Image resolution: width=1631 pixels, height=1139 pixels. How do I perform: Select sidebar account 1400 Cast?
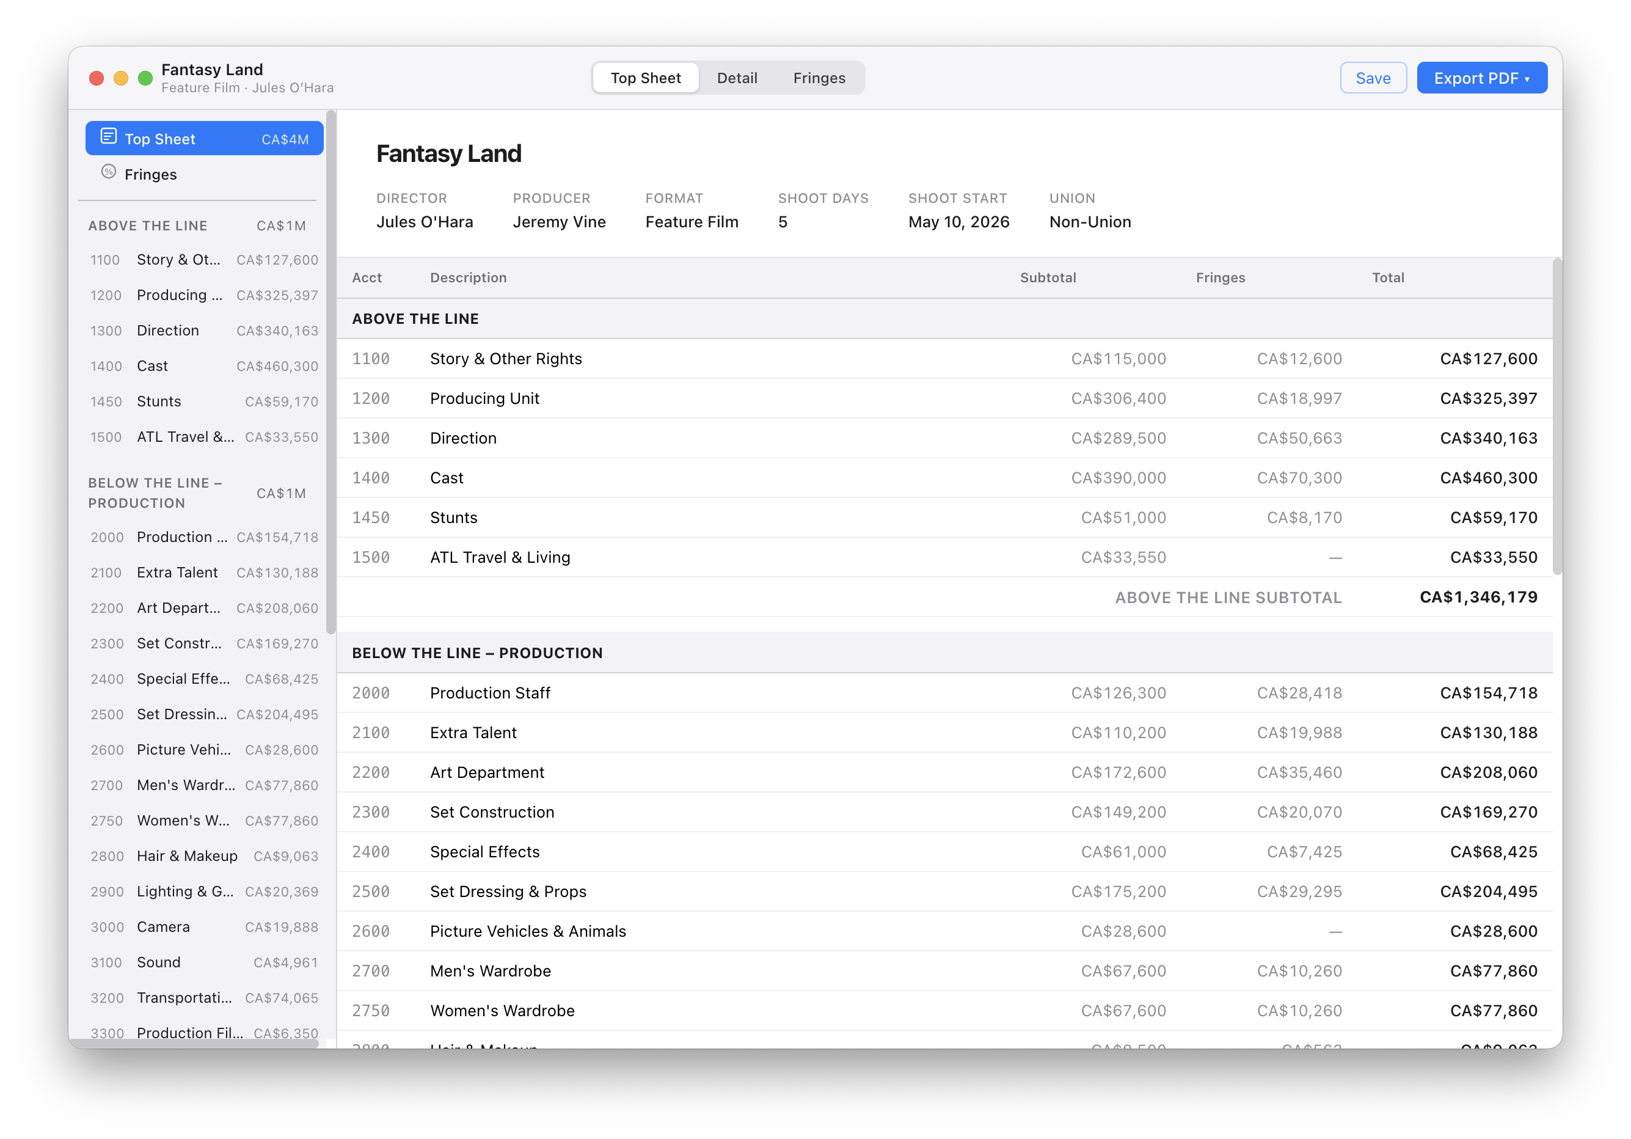point(205,367)
